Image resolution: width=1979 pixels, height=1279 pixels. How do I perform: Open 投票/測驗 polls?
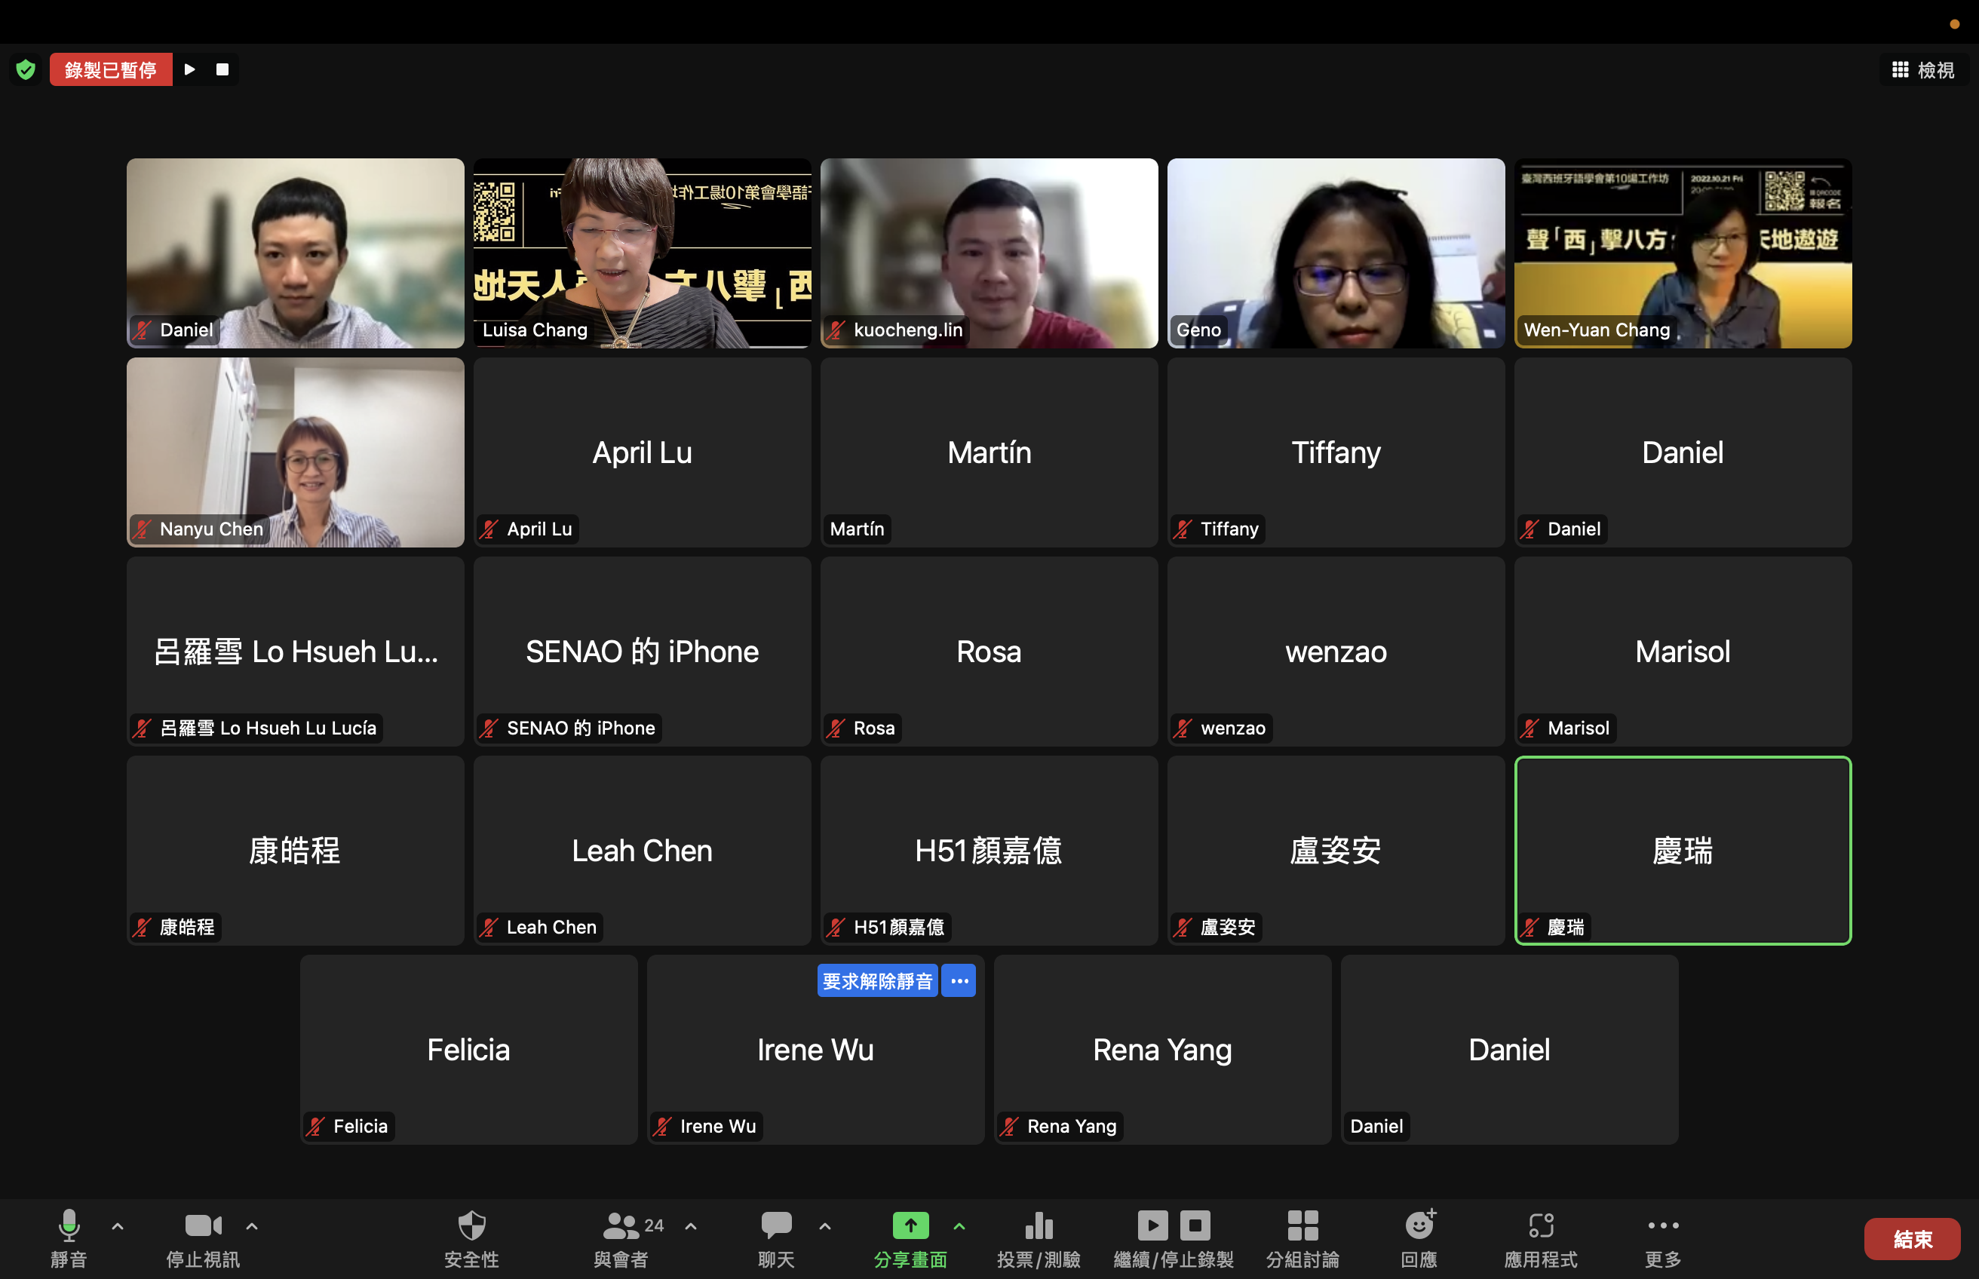click(x=1039, y=1238)
